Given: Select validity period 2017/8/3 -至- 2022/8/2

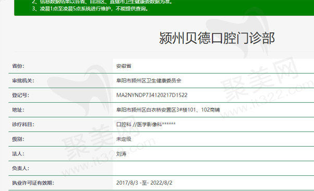Looking at the screenshot, I should pyautogui.click(x=144, y=183).
